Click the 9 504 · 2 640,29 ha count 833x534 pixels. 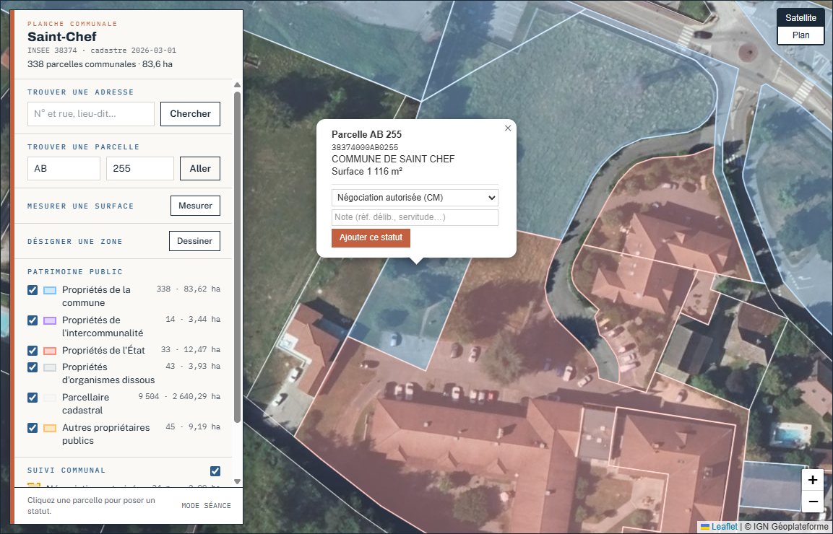[179, 396]
